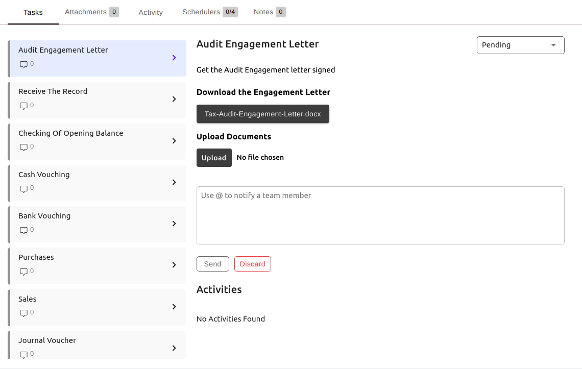The width and height of the screenshot is (582, 369).
Task: Expand the Bank Vouching task chevron
Action: pos(174,224)
